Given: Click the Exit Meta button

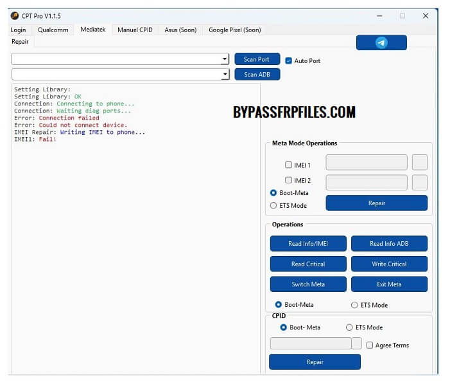Looking at the screenshot, I should point(389,284).
